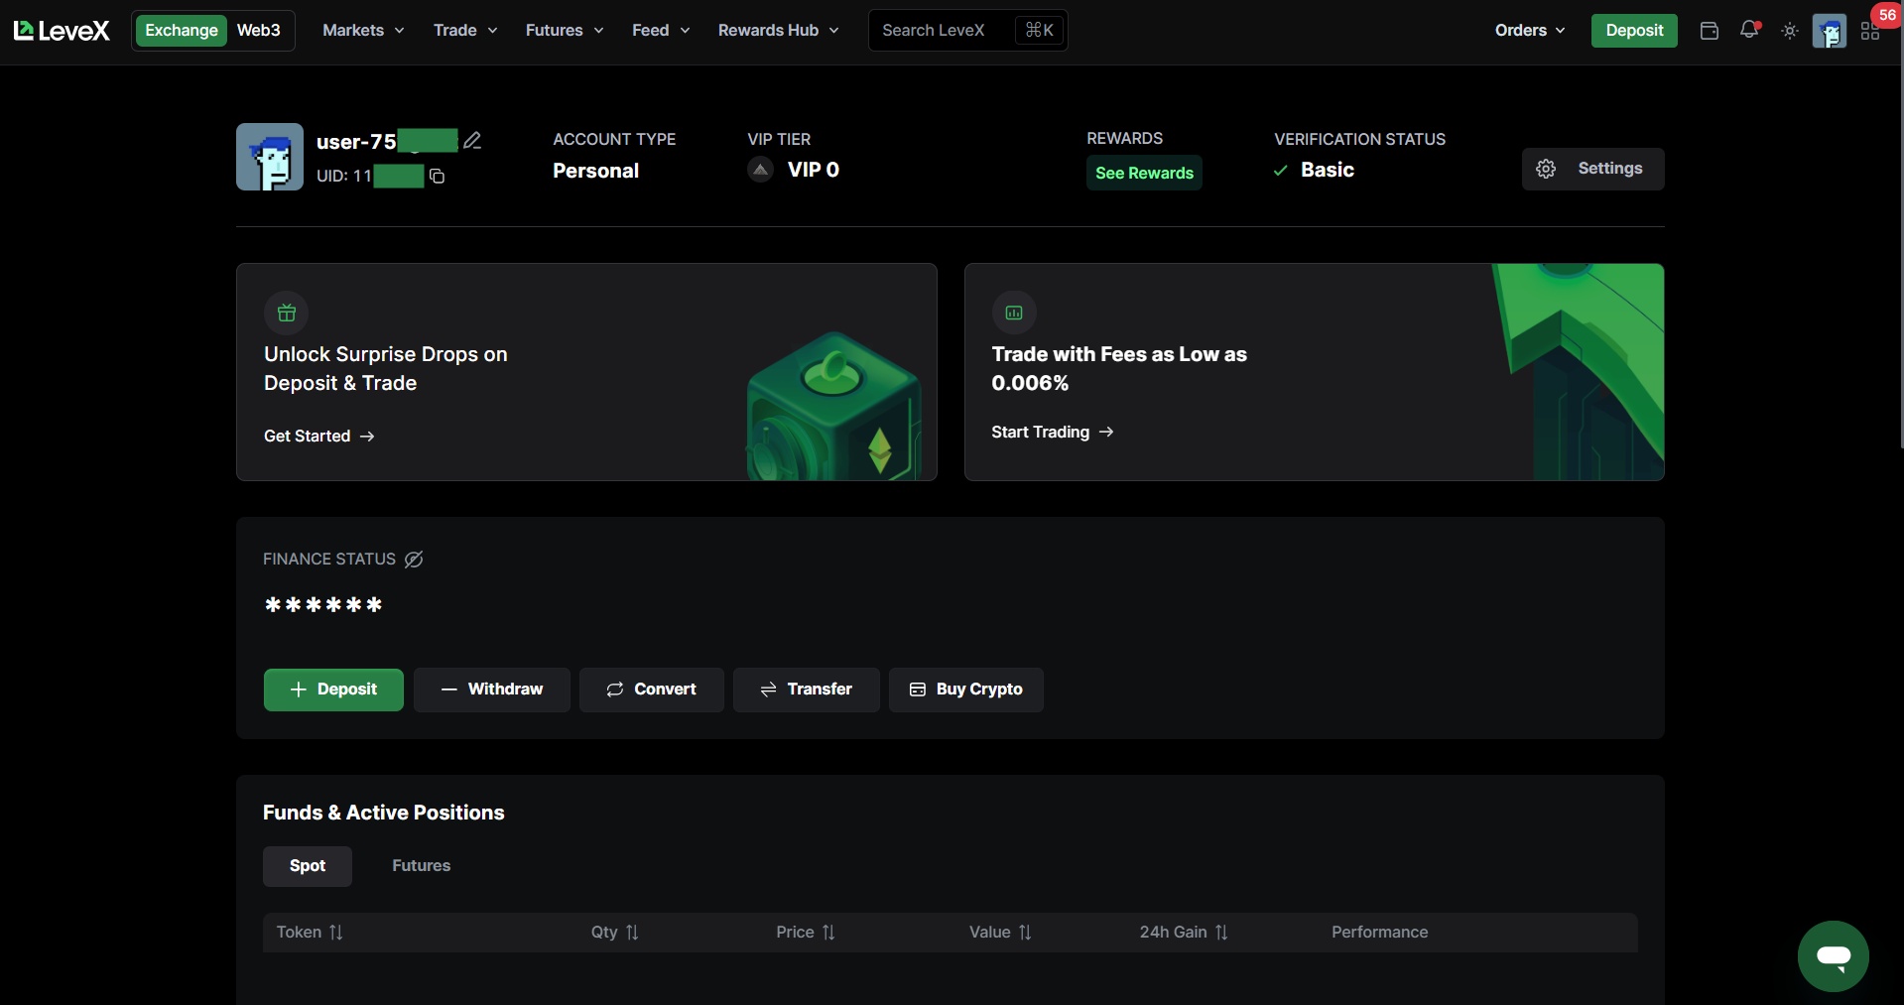The width and height of the screenshot is (1904, 1005).
Task: Sort by Price column
Action: pyautogui.click(x=806, y=933)
